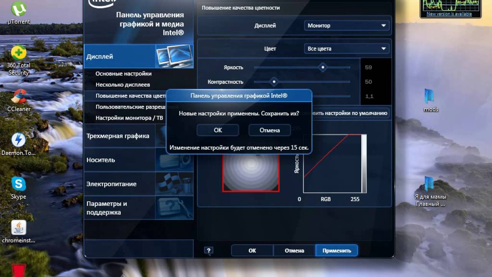Image resolution: width=492 pixels, height=277 pixels.
Task: Open Настройки монитора / ТВ item
Action: 129,118
